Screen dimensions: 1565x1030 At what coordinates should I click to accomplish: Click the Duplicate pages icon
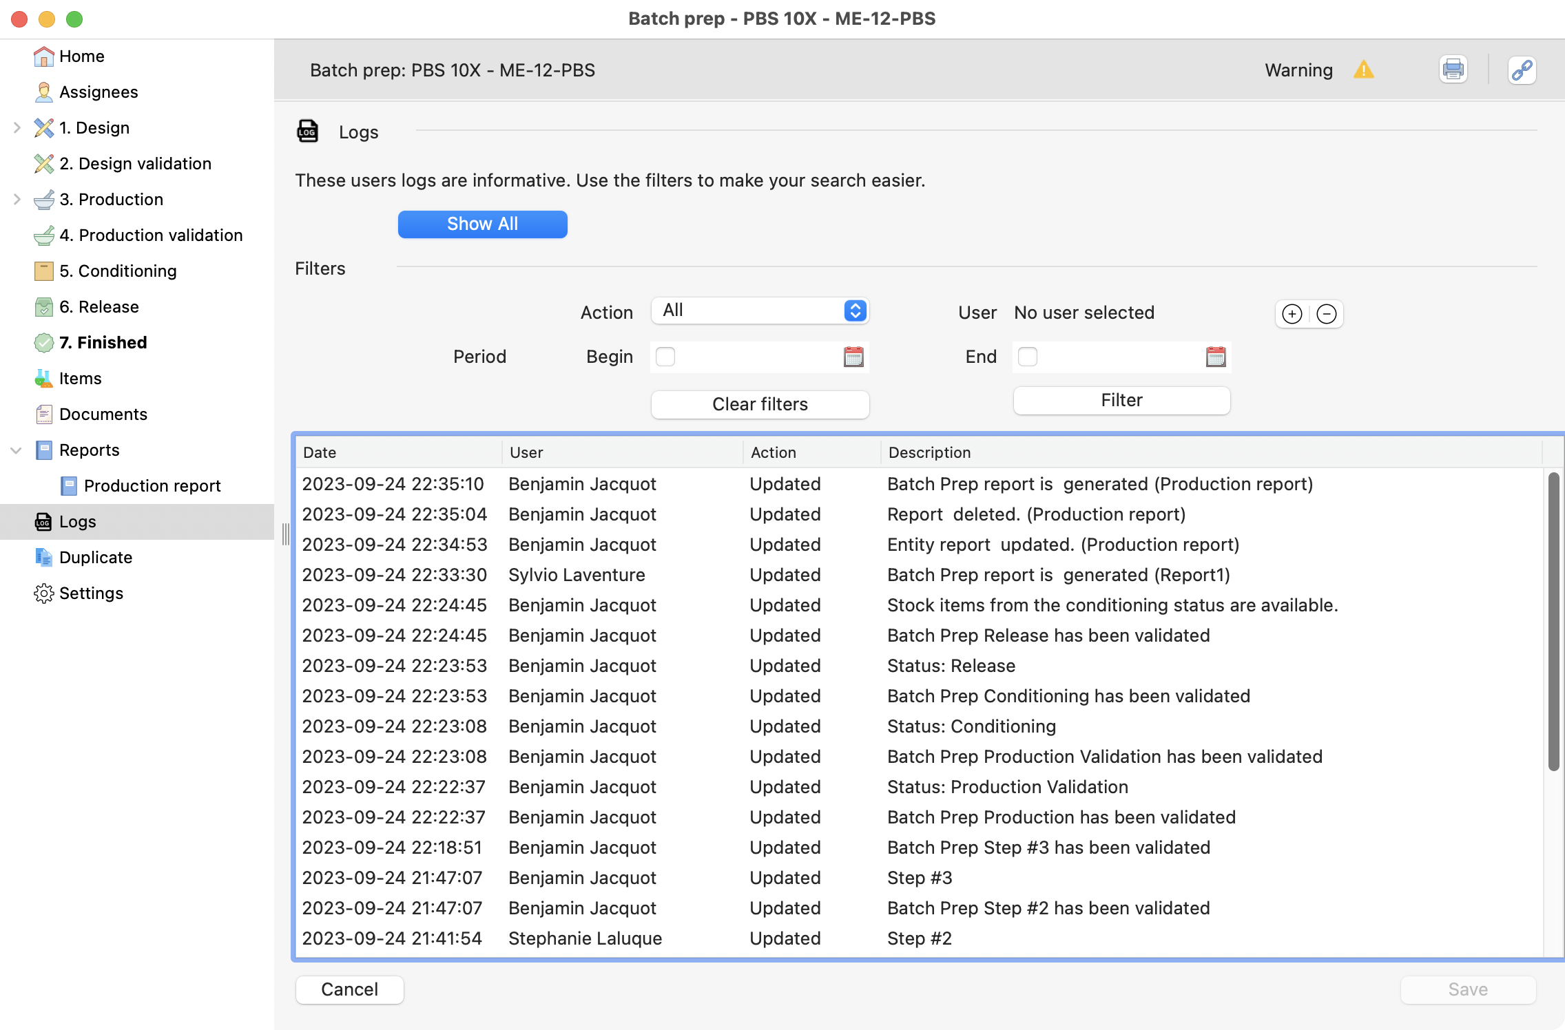pos(43,558)
